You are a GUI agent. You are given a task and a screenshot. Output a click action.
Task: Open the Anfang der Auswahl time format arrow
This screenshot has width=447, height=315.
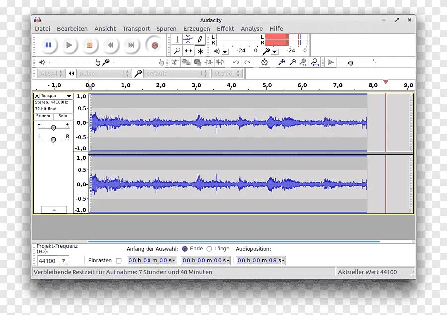point(174,260)
